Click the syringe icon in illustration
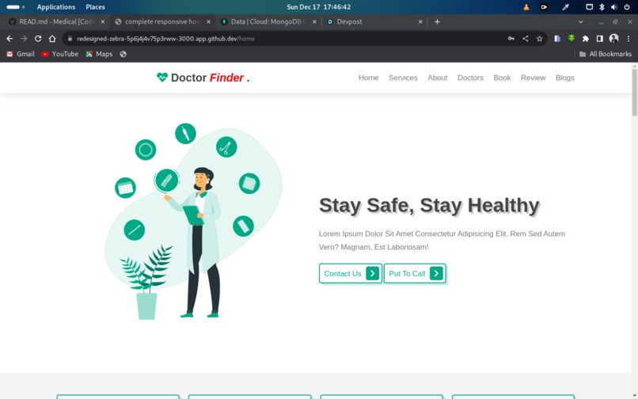Screen dimensions: 638x399 point(185,134)
